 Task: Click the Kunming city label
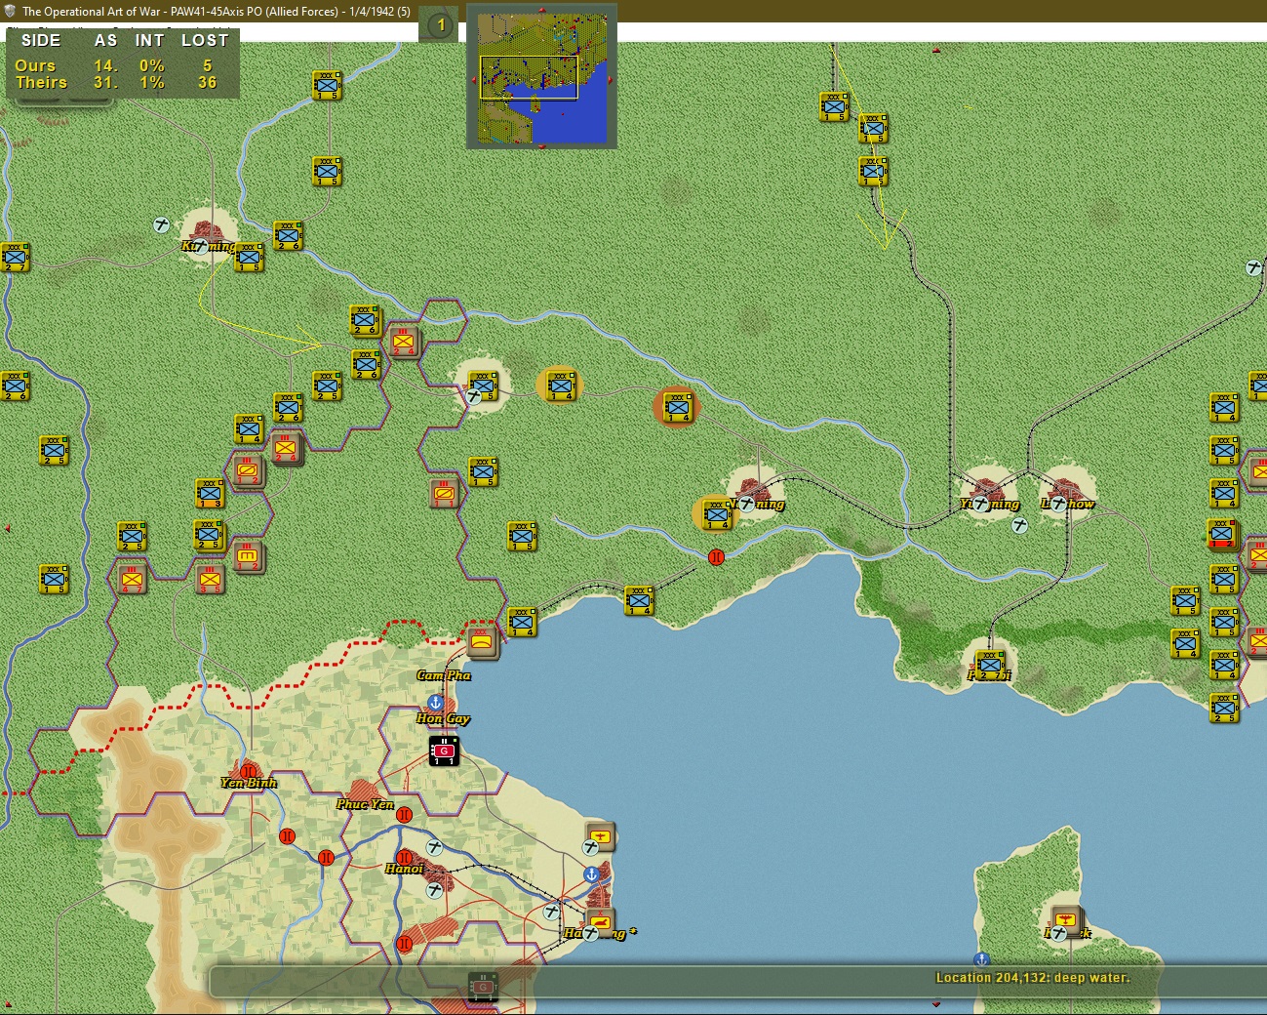point(209,246)
